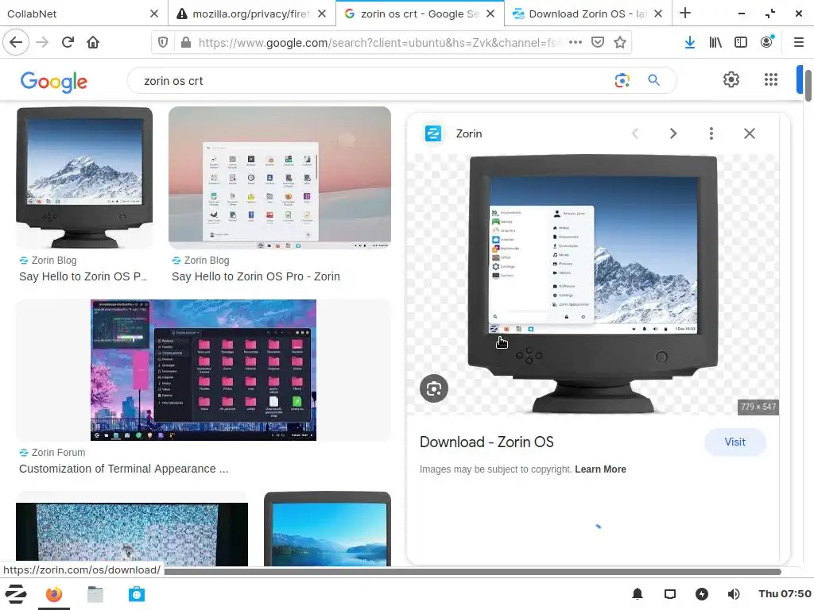Image resolution: width=814 pixels, height=610 pixels.
Task: Click the Visit button
Action: point(735,442)
